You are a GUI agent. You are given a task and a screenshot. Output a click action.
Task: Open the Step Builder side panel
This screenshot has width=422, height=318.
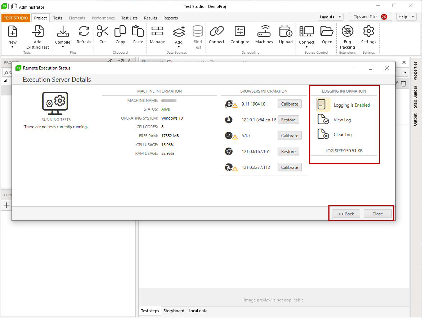tap(415, 97)
